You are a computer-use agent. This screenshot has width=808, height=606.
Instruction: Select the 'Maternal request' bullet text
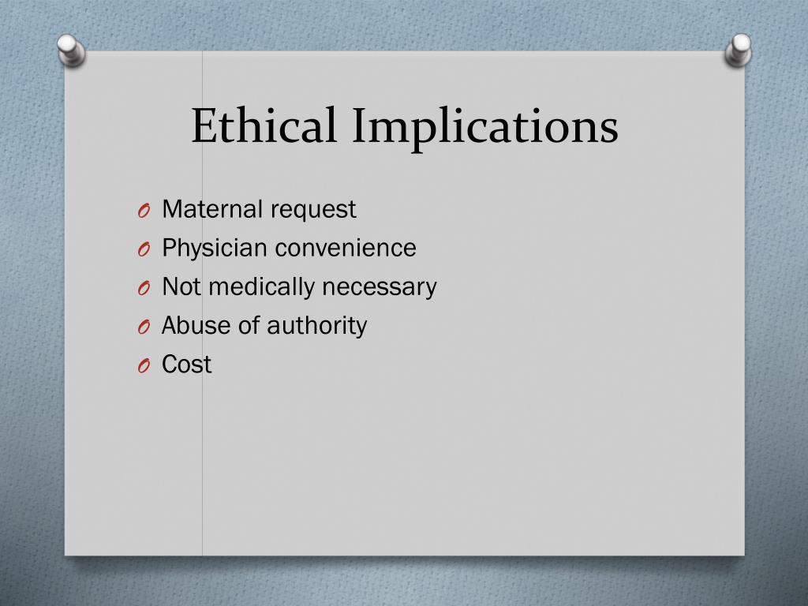(x=259, y=209)
